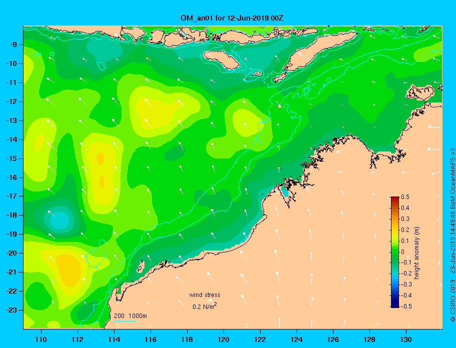This screenshot has width=456, height=348.
Task: Click longitude label 118 on the x-axis
Action: pyautogui.click(x=187, y=339)
